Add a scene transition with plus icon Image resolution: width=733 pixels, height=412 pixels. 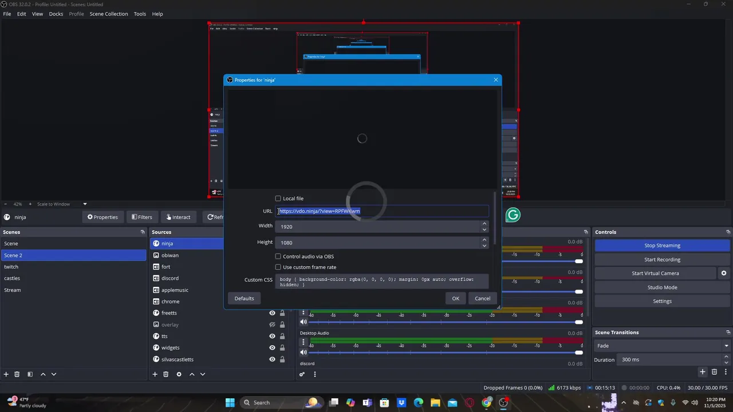703,372
